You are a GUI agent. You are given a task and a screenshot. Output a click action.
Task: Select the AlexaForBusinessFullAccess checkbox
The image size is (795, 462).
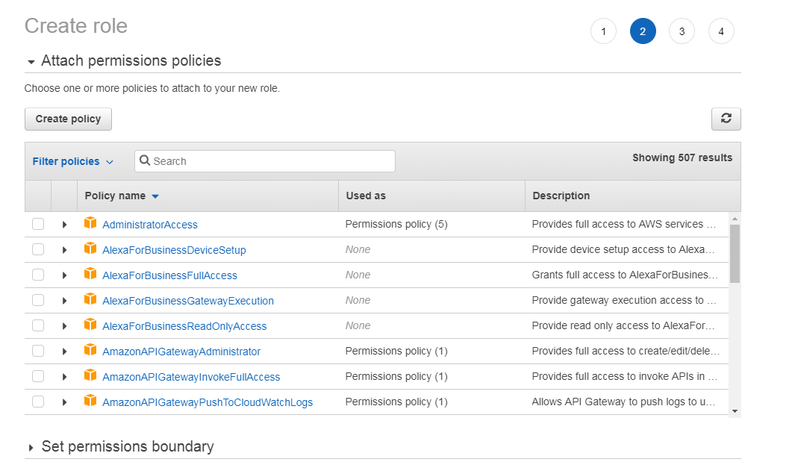[x=38, y=275]
